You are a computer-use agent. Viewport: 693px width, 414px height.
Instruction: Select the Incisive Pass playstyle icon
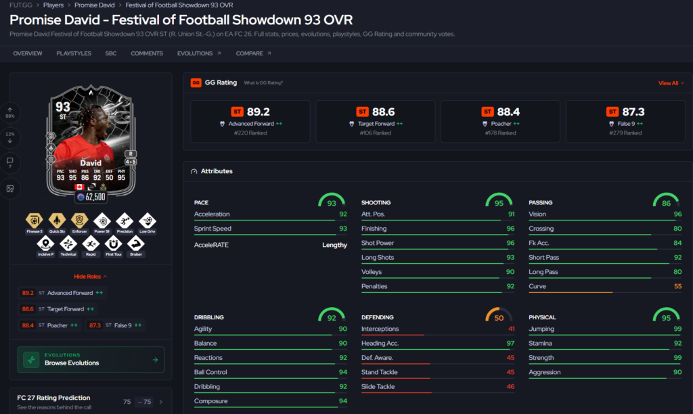click(45, 246)
